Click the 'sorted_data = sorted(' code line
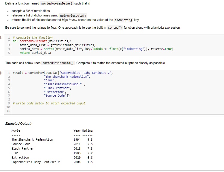The image size is (224, 172). 96,49
